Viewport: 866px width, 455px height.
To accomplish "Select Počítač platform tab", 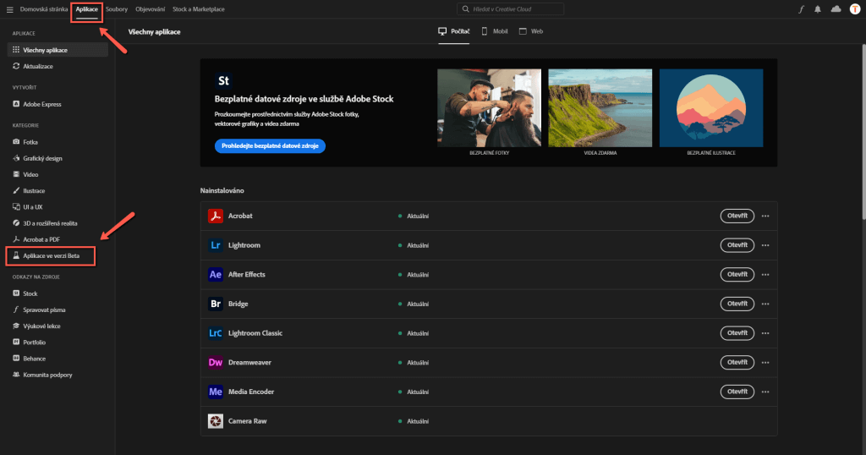I will click(x=454, y=31).
